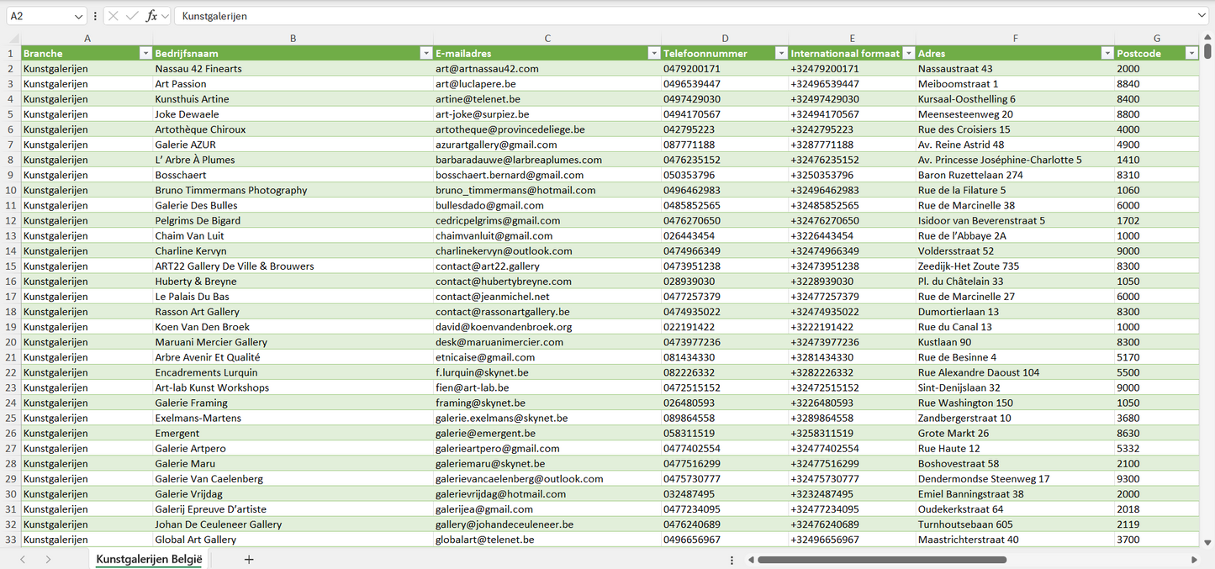Screen dimensions: 1215x569
Task: Click the horizontal scrollbar thumb
Action: pyautogui.click(x=881, y=560)
